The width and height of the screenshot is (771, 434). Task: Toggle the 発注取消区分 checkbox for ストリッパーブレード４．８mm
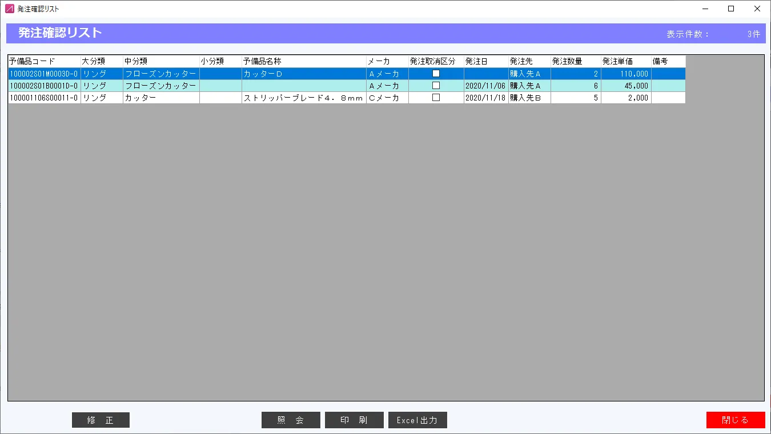[x=436, y=97]
